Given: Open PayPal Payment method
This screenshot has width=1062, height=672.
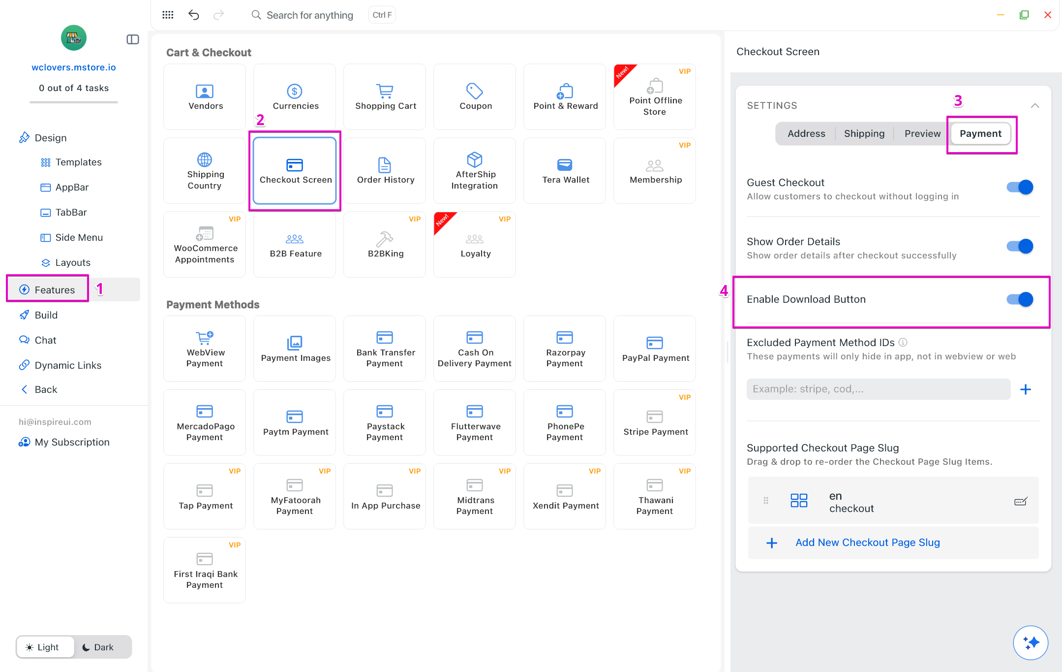Looking at the screenshot, I should coord(655,349).
